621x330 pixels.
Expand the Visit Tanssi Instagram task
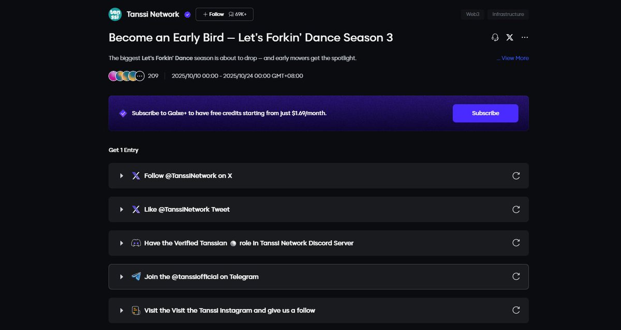[x=122, y=310]
